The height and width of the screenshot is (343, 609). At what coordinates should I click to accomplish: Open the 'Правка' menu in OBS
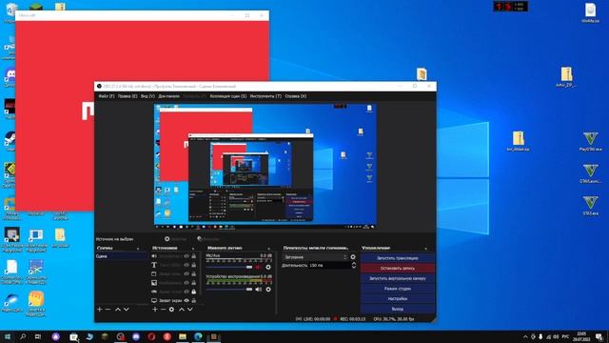point(128,96)
